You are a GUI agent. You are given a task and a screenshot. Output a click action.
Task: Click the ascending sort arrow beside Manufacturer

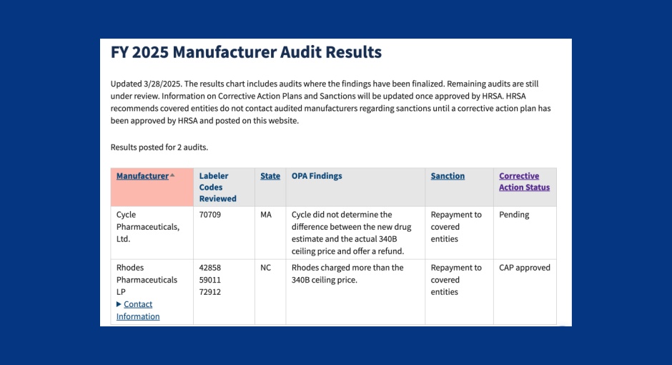coord(172,175)
